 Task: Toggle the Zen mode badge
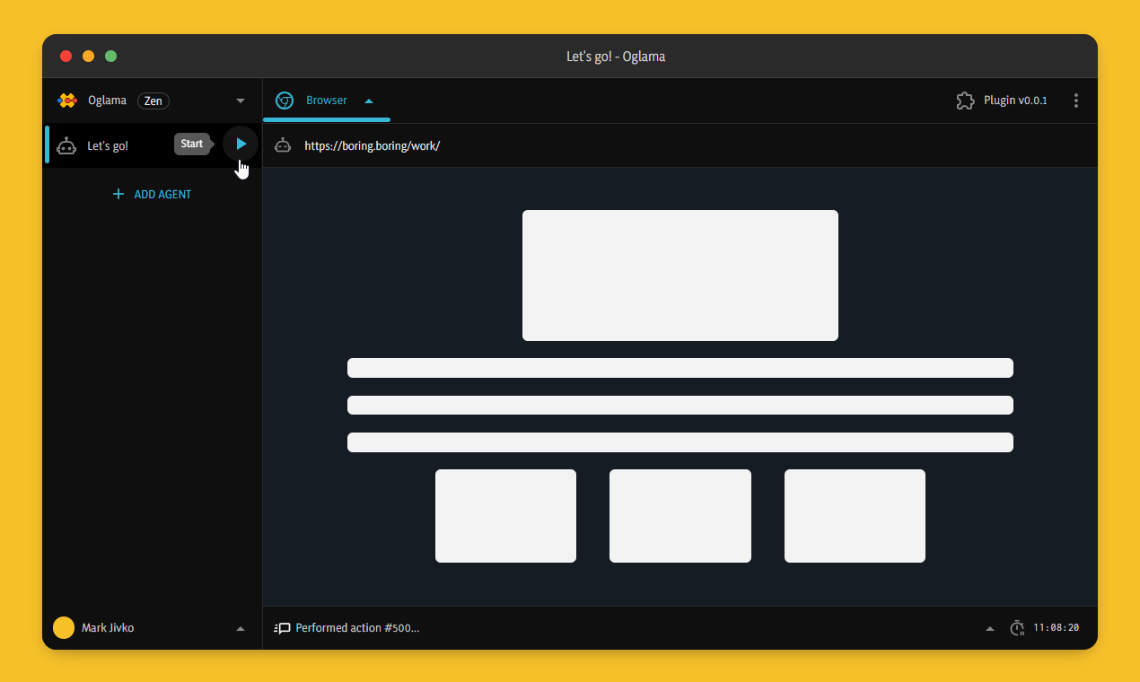coord(153,101)
